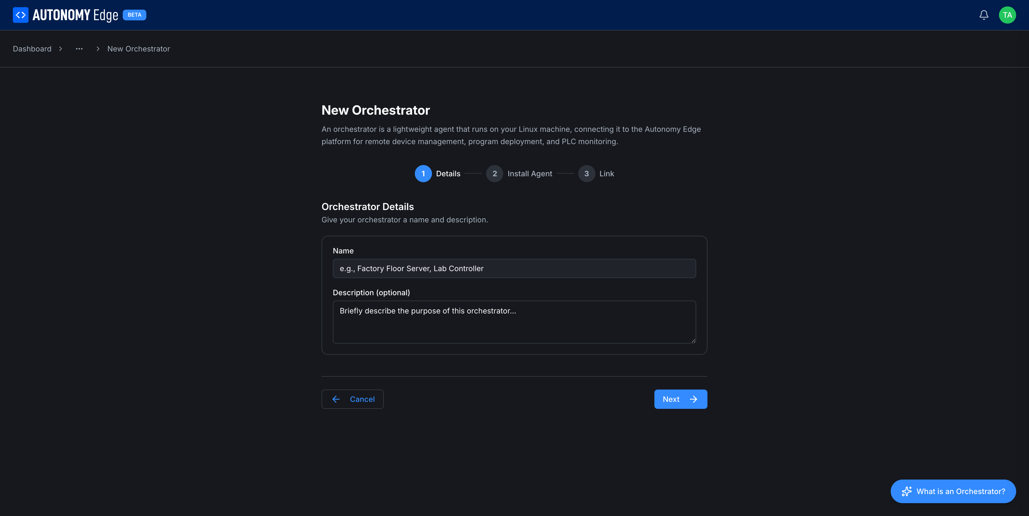Click the Name input field
This screenshot has height=516, width=1029.
[514, 268]
